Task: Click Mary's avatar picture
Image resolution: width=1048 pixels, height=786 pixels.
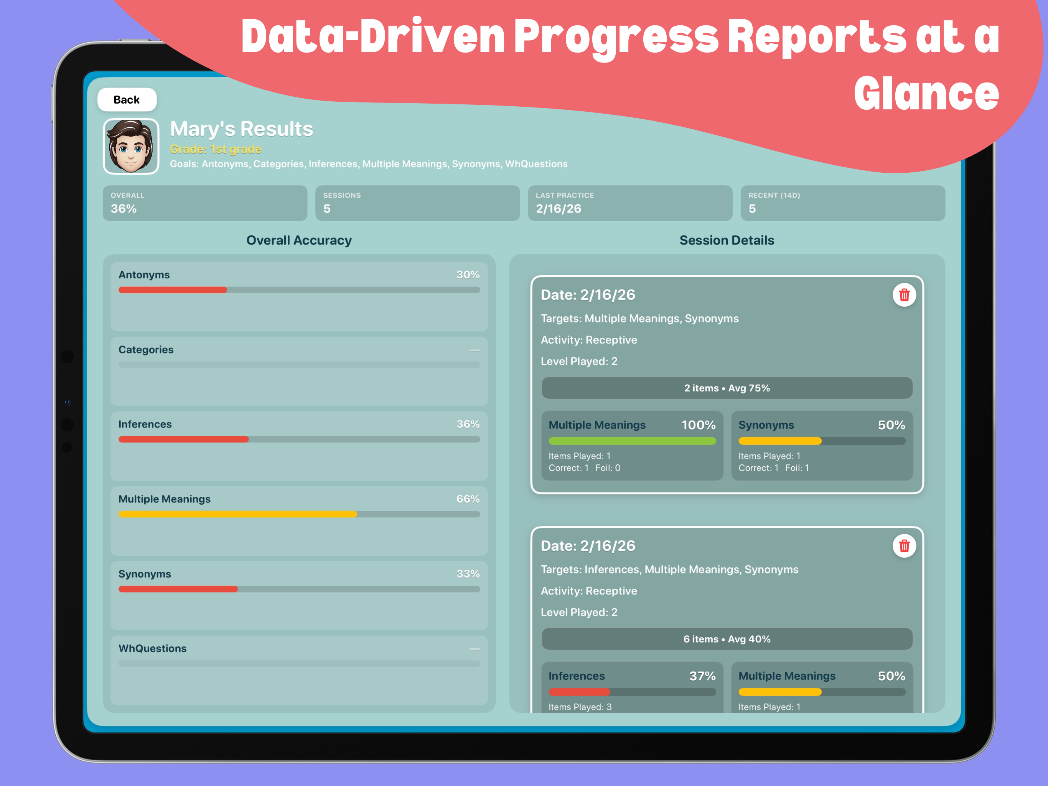Action: [131, 147]
